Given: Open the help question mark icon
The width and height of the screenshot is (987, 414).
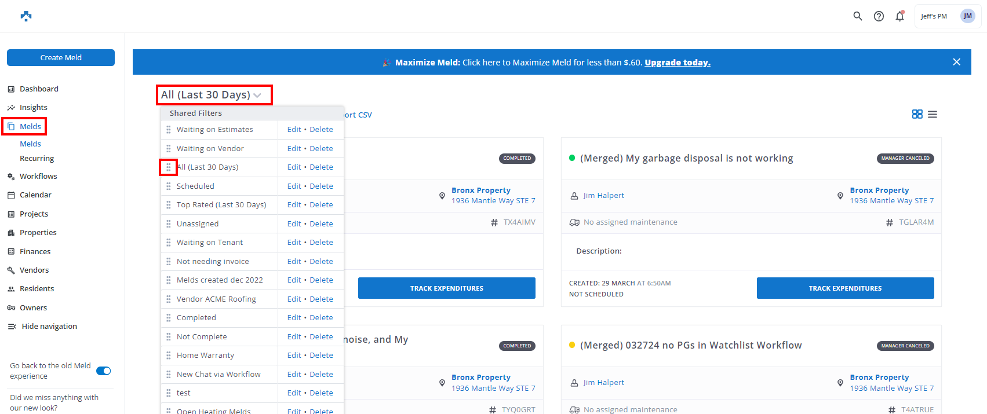Looking at the screenshot, I should coord(879,16).
